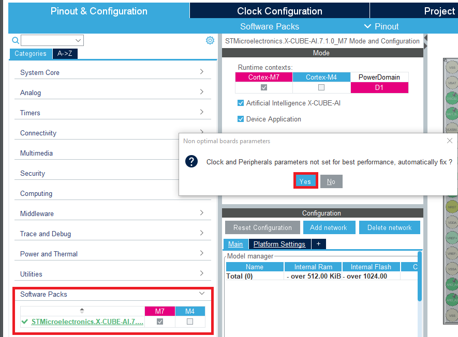Select the Multimedia category
Viewport: 458px width, 337px height.
(37, 153)
